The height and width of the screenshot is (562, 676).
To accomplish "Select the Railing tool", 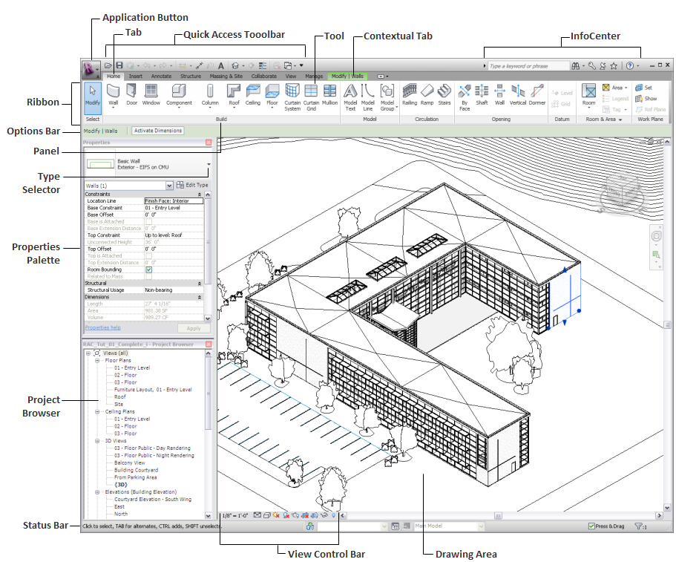I will tap(409, 95).
